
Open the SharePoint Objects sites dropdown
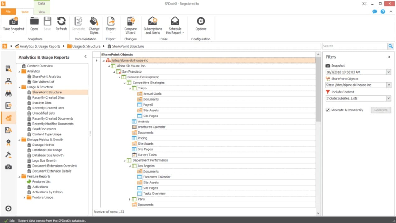coord(388,85)
